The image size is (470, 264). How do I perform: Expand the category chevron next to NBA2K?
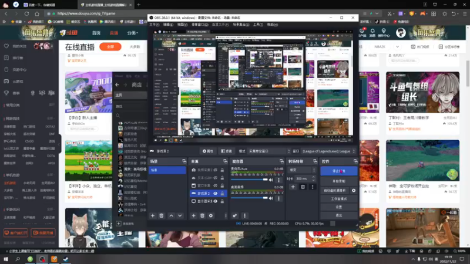[x=398, y=47]
